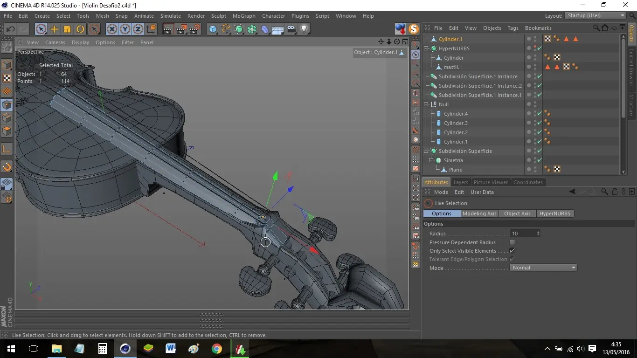Open the spline pen tools icon
This screenshot has height=358, width=637.
point(226,29)
